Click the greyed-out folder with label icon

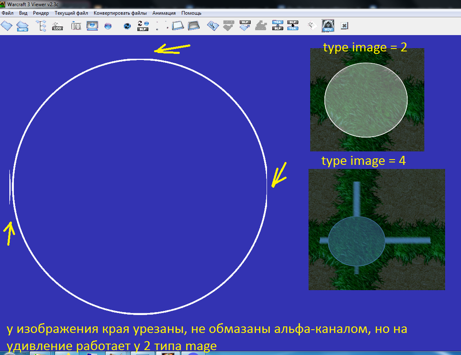pyautogui.click(x=228, y=26)
